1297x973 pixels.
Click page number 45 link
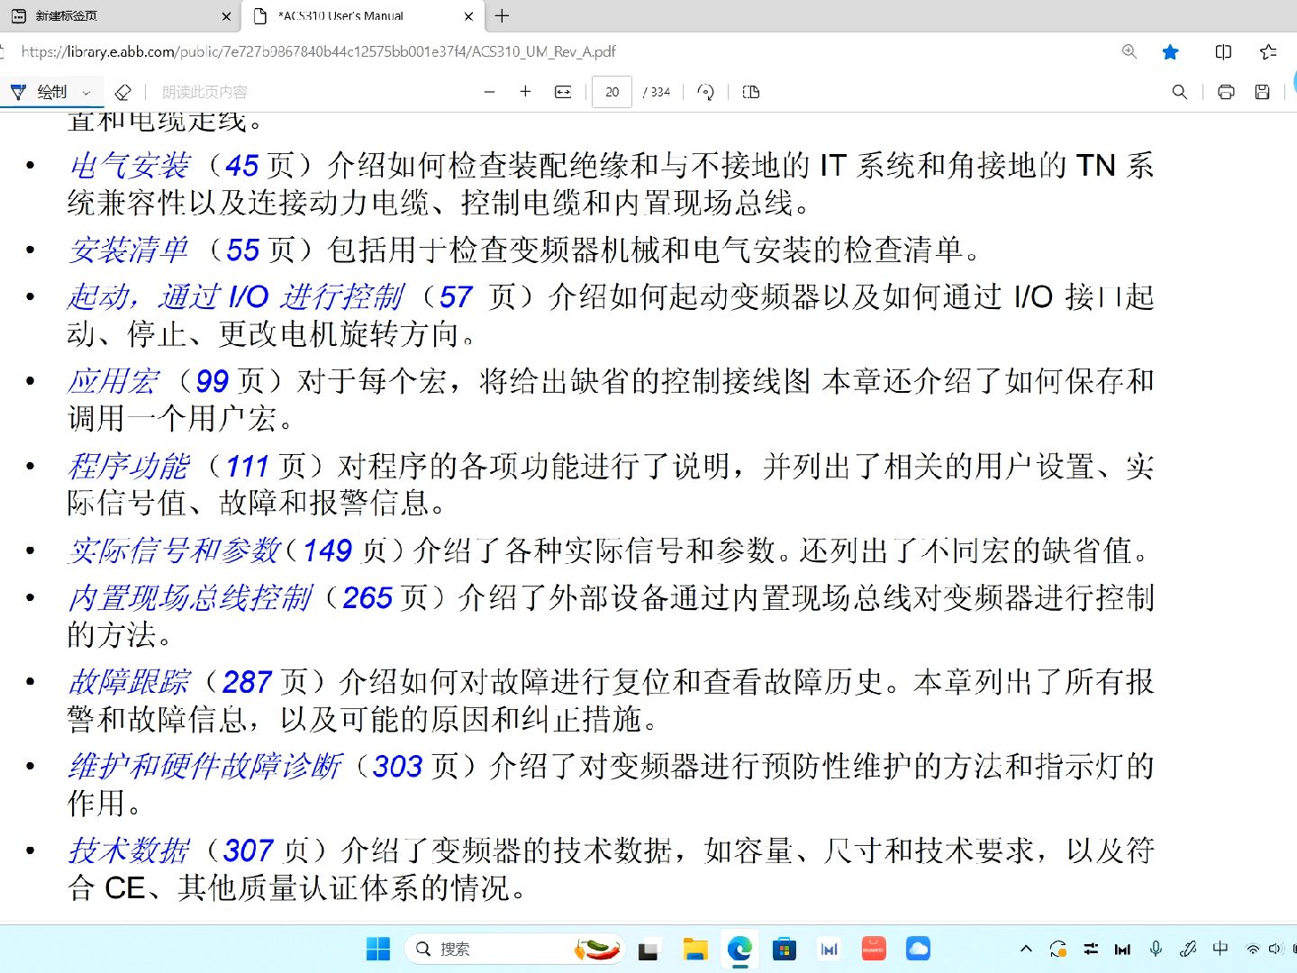coord(242,166)
